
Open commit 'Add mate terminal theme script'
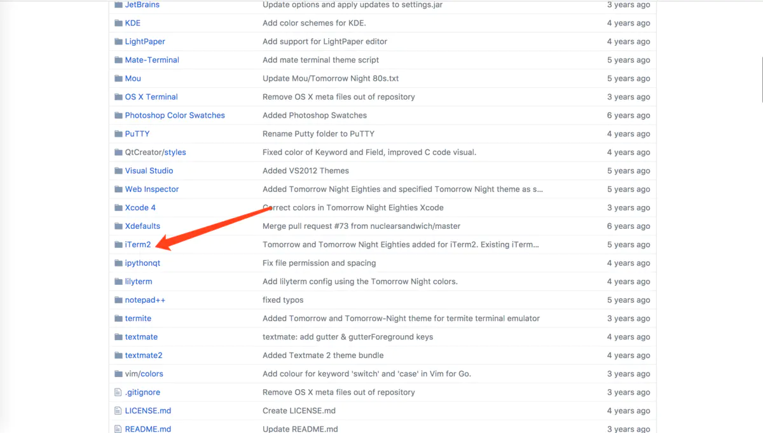[320, 60]
